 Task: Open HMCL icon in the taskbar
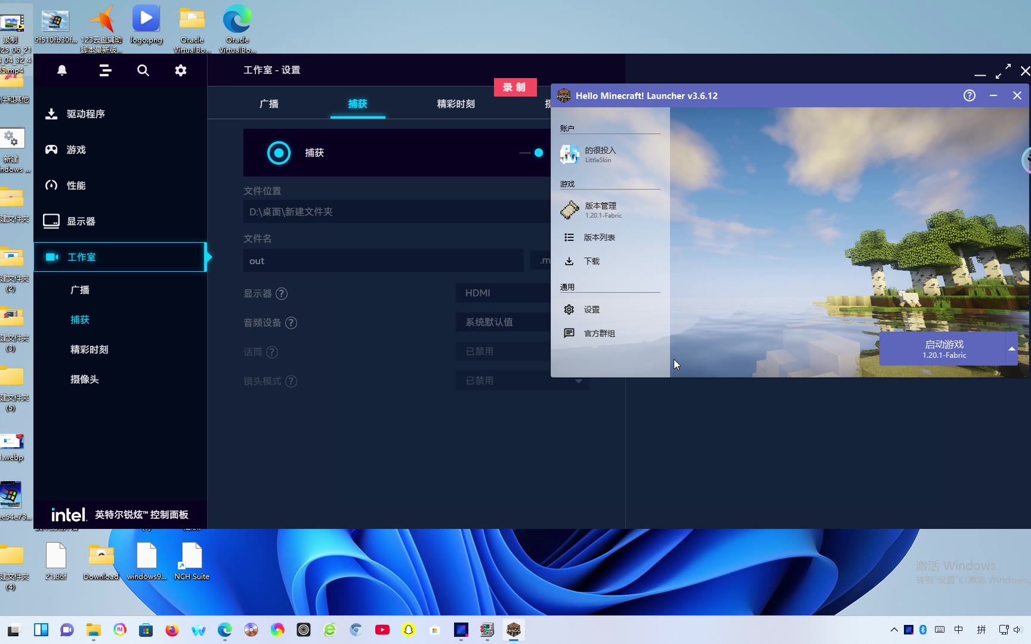click(514, 630)
